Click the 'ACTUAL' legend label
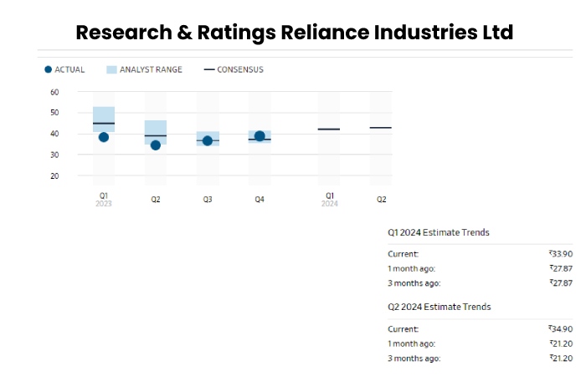The height and width of the screenshot is (376, 586). click(69, 69)
